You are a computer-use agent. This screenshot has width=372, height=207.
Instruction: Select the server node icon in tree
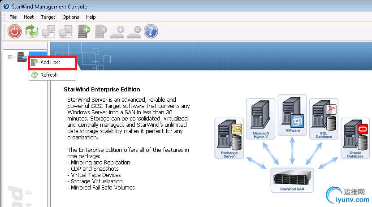[x=22, y=57]
